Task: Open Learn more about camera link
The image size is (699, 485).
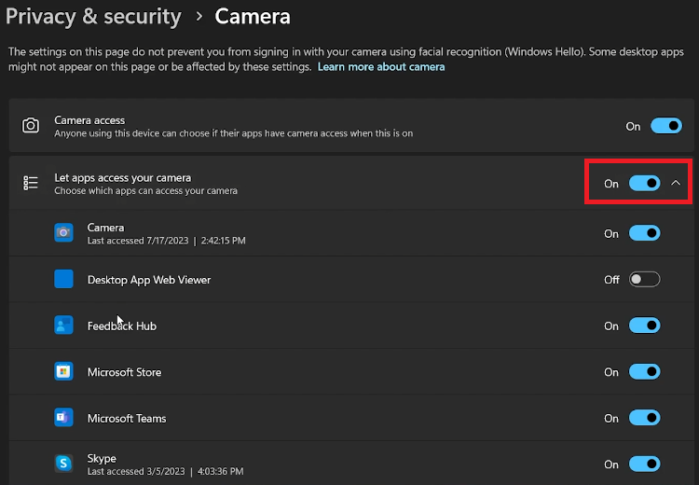Action: coord(381,67)
